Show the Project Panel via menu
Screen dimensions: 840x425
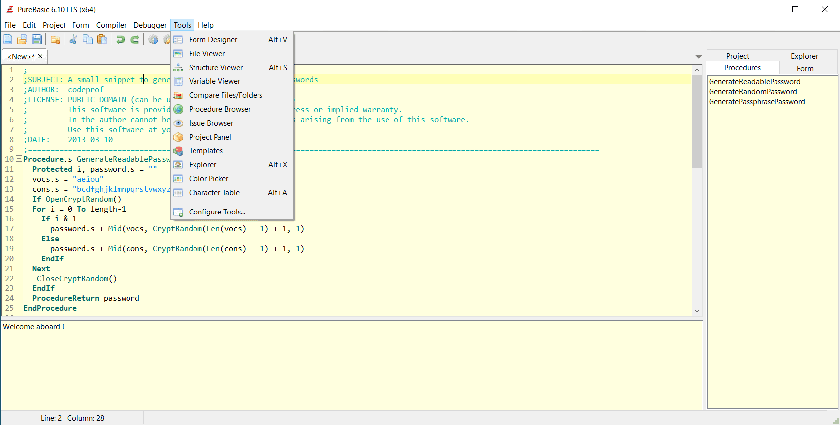(x=232, y=137)
